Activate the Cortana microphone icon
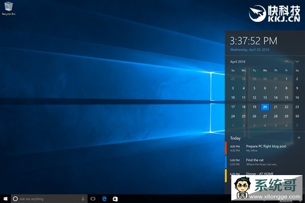 coord(83,199)
